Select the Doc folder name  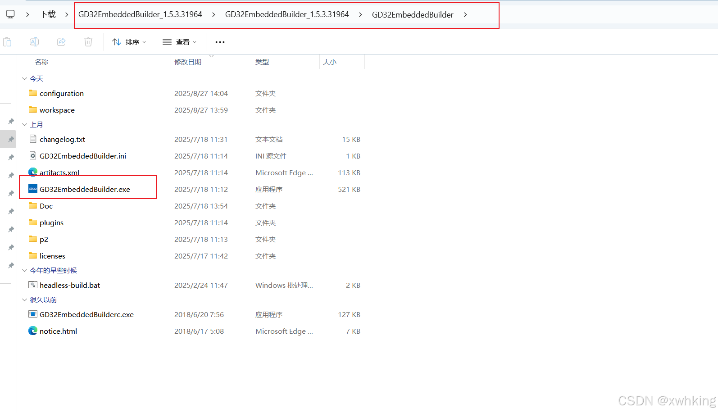46,206
